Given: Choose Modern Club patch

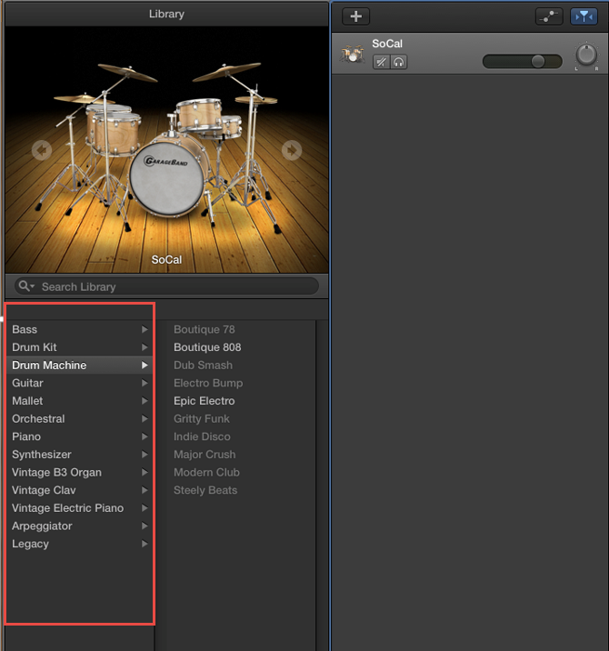Looking at the screenshot, I should click(206, 472).
